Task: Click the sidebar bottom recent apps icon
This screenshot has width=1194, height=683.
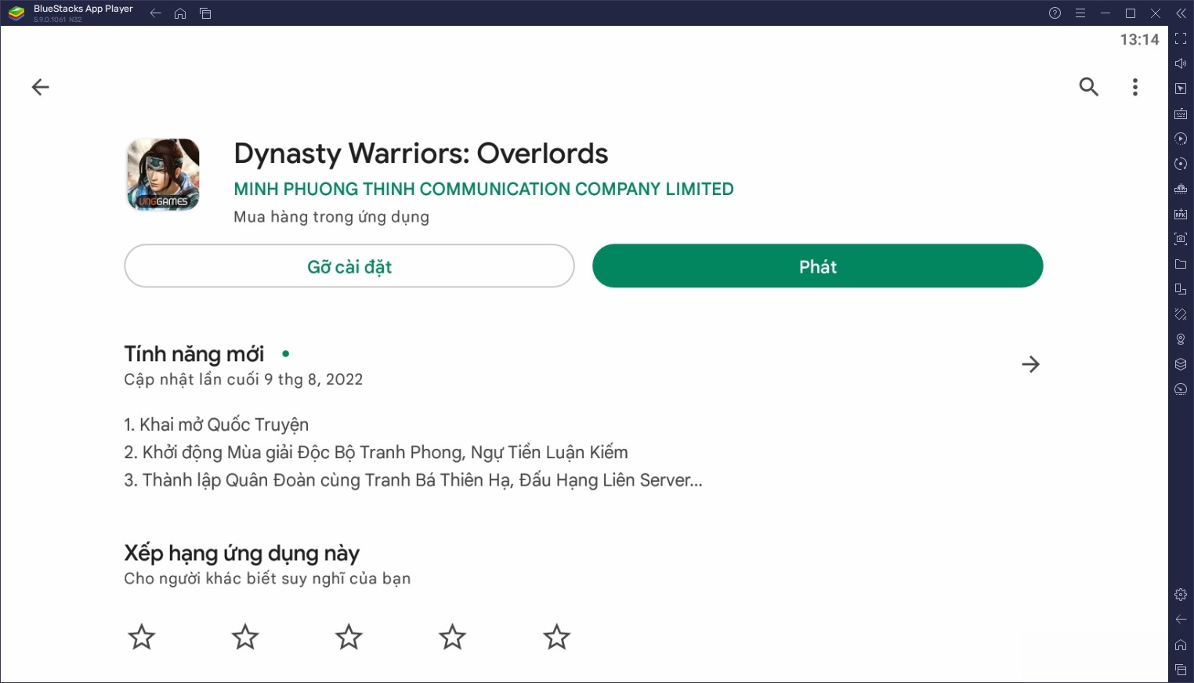Action: (x=1181, y=670)
